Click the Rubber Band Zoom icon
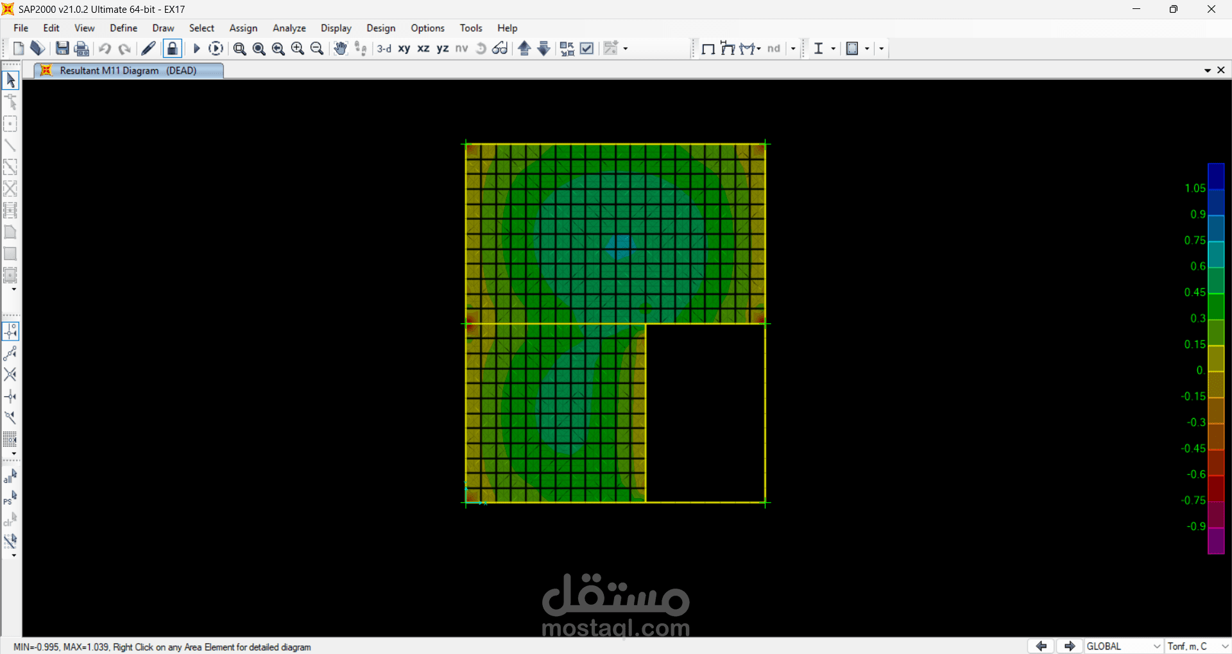This screenshot has height=654, width=1232. click(x=239, y=49)
